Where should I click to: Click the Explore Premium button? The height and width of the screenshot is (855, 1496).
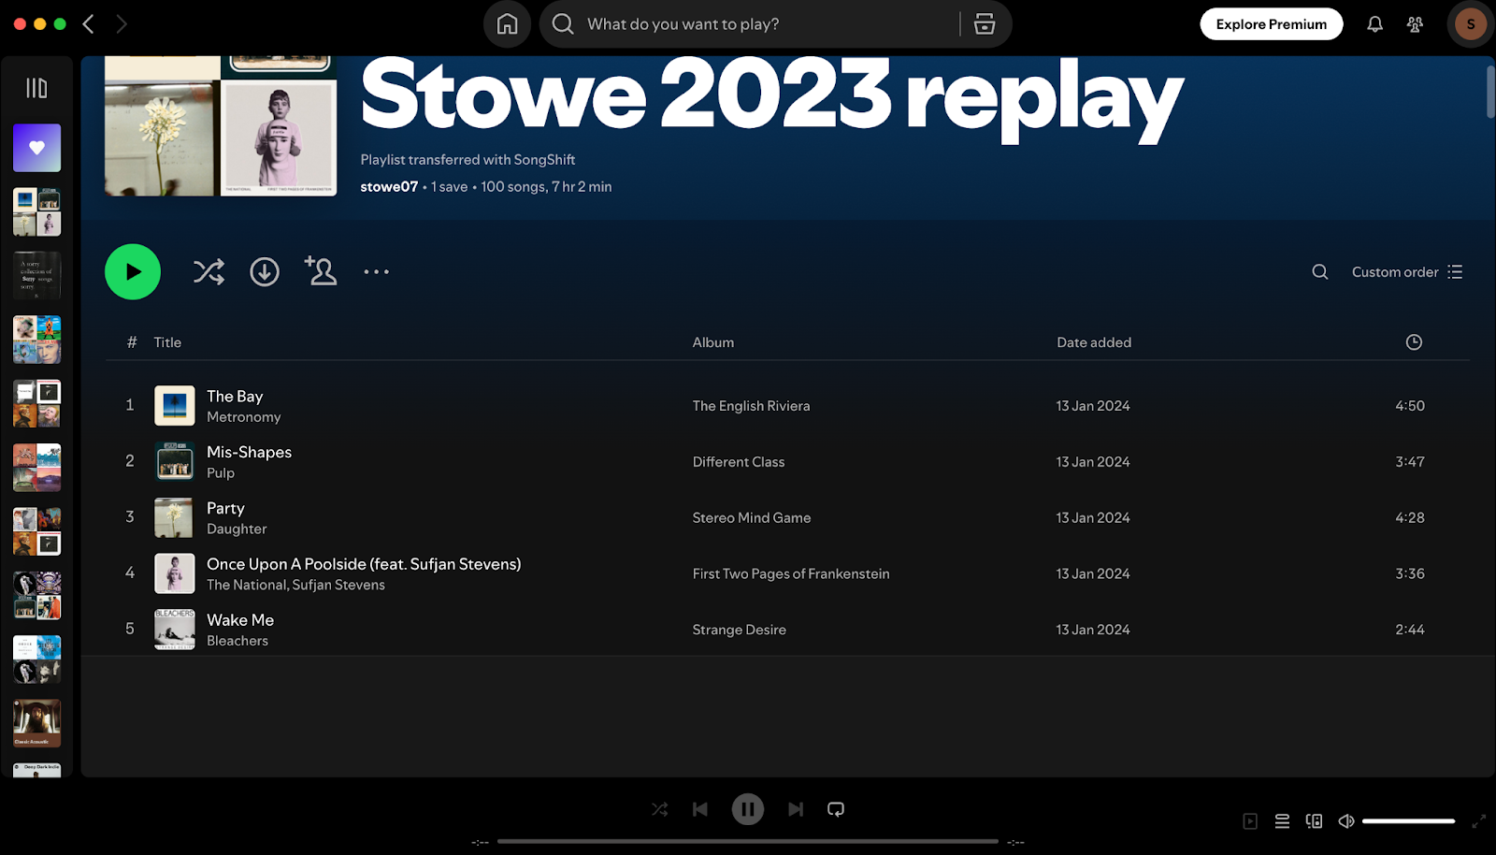pyautogui.click(x=1271, y=24)
